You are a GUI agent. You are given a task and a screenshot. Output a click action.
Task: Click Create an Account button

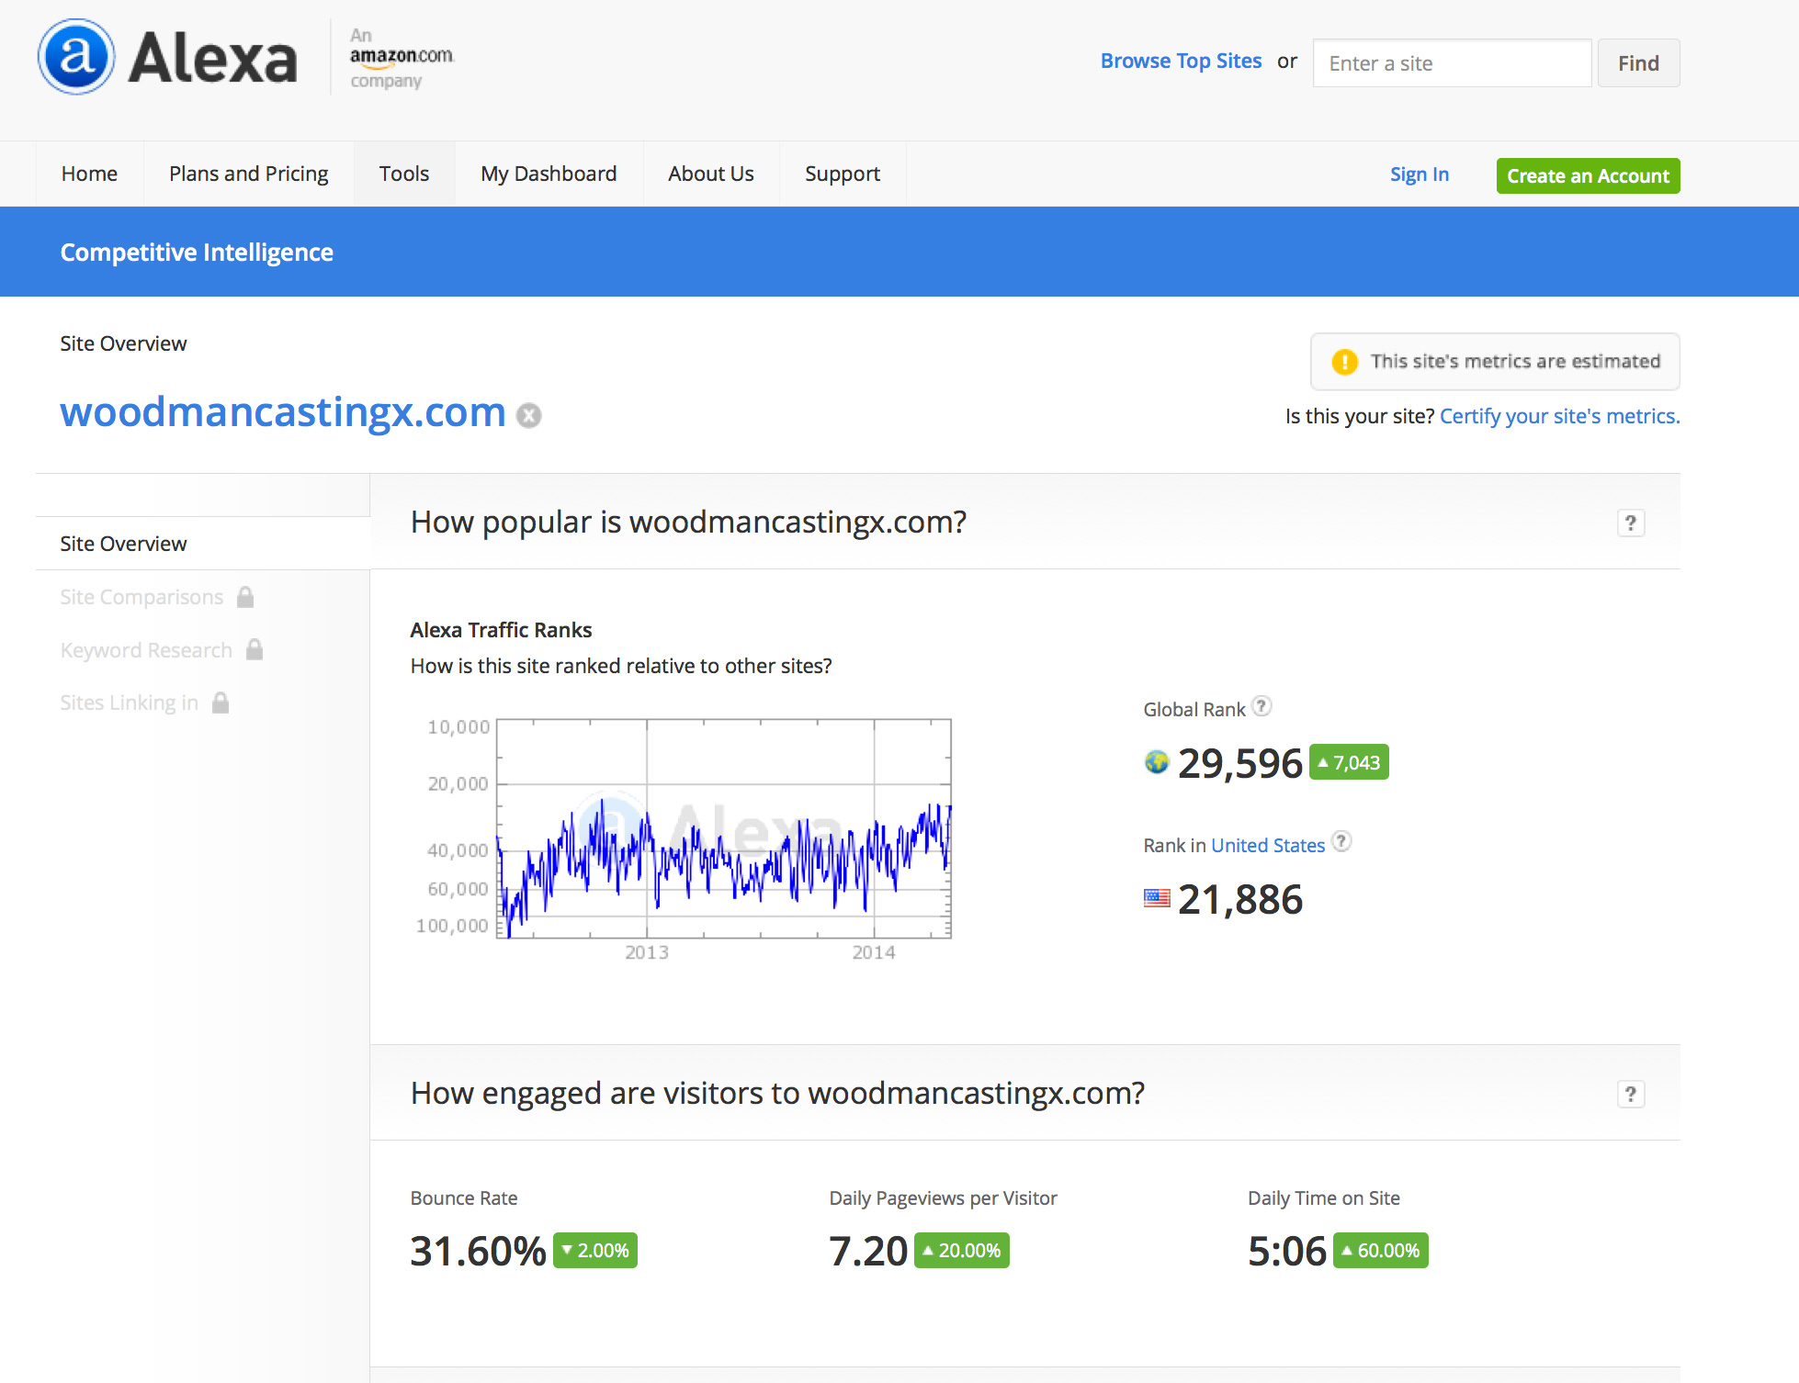pos(1587,175)
